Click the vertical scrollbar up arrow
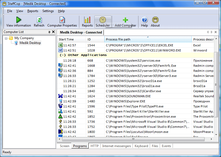Screen dimensions: 221x157 (x=216, y=39)
